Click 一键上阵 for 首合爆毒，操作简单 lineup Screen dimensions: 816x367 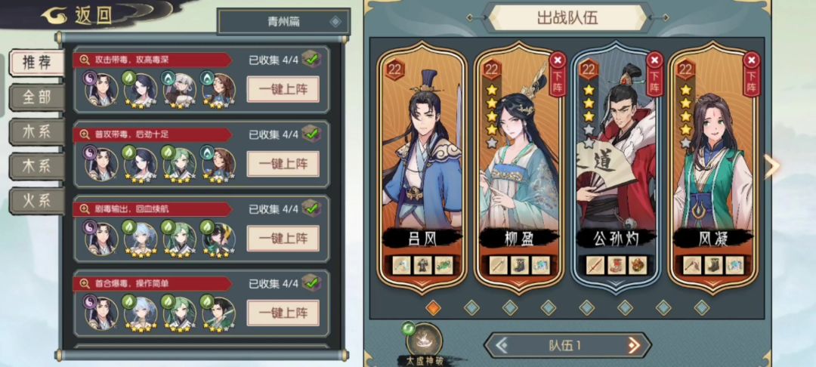tap(283, 313)
